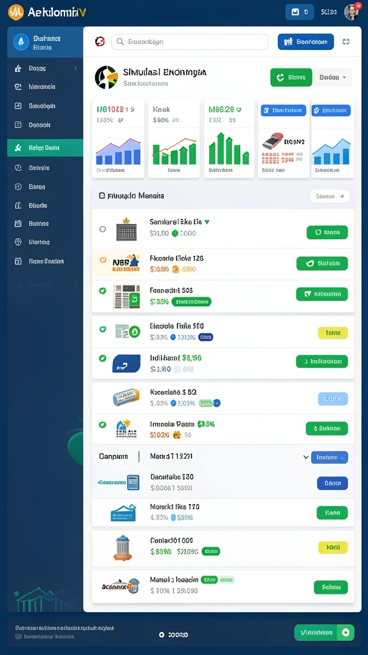Image resolution: width=368 pixels, height=655 pixels.
Task: Click the orange Aekulomia logo icon
Action: pos(15,12)
